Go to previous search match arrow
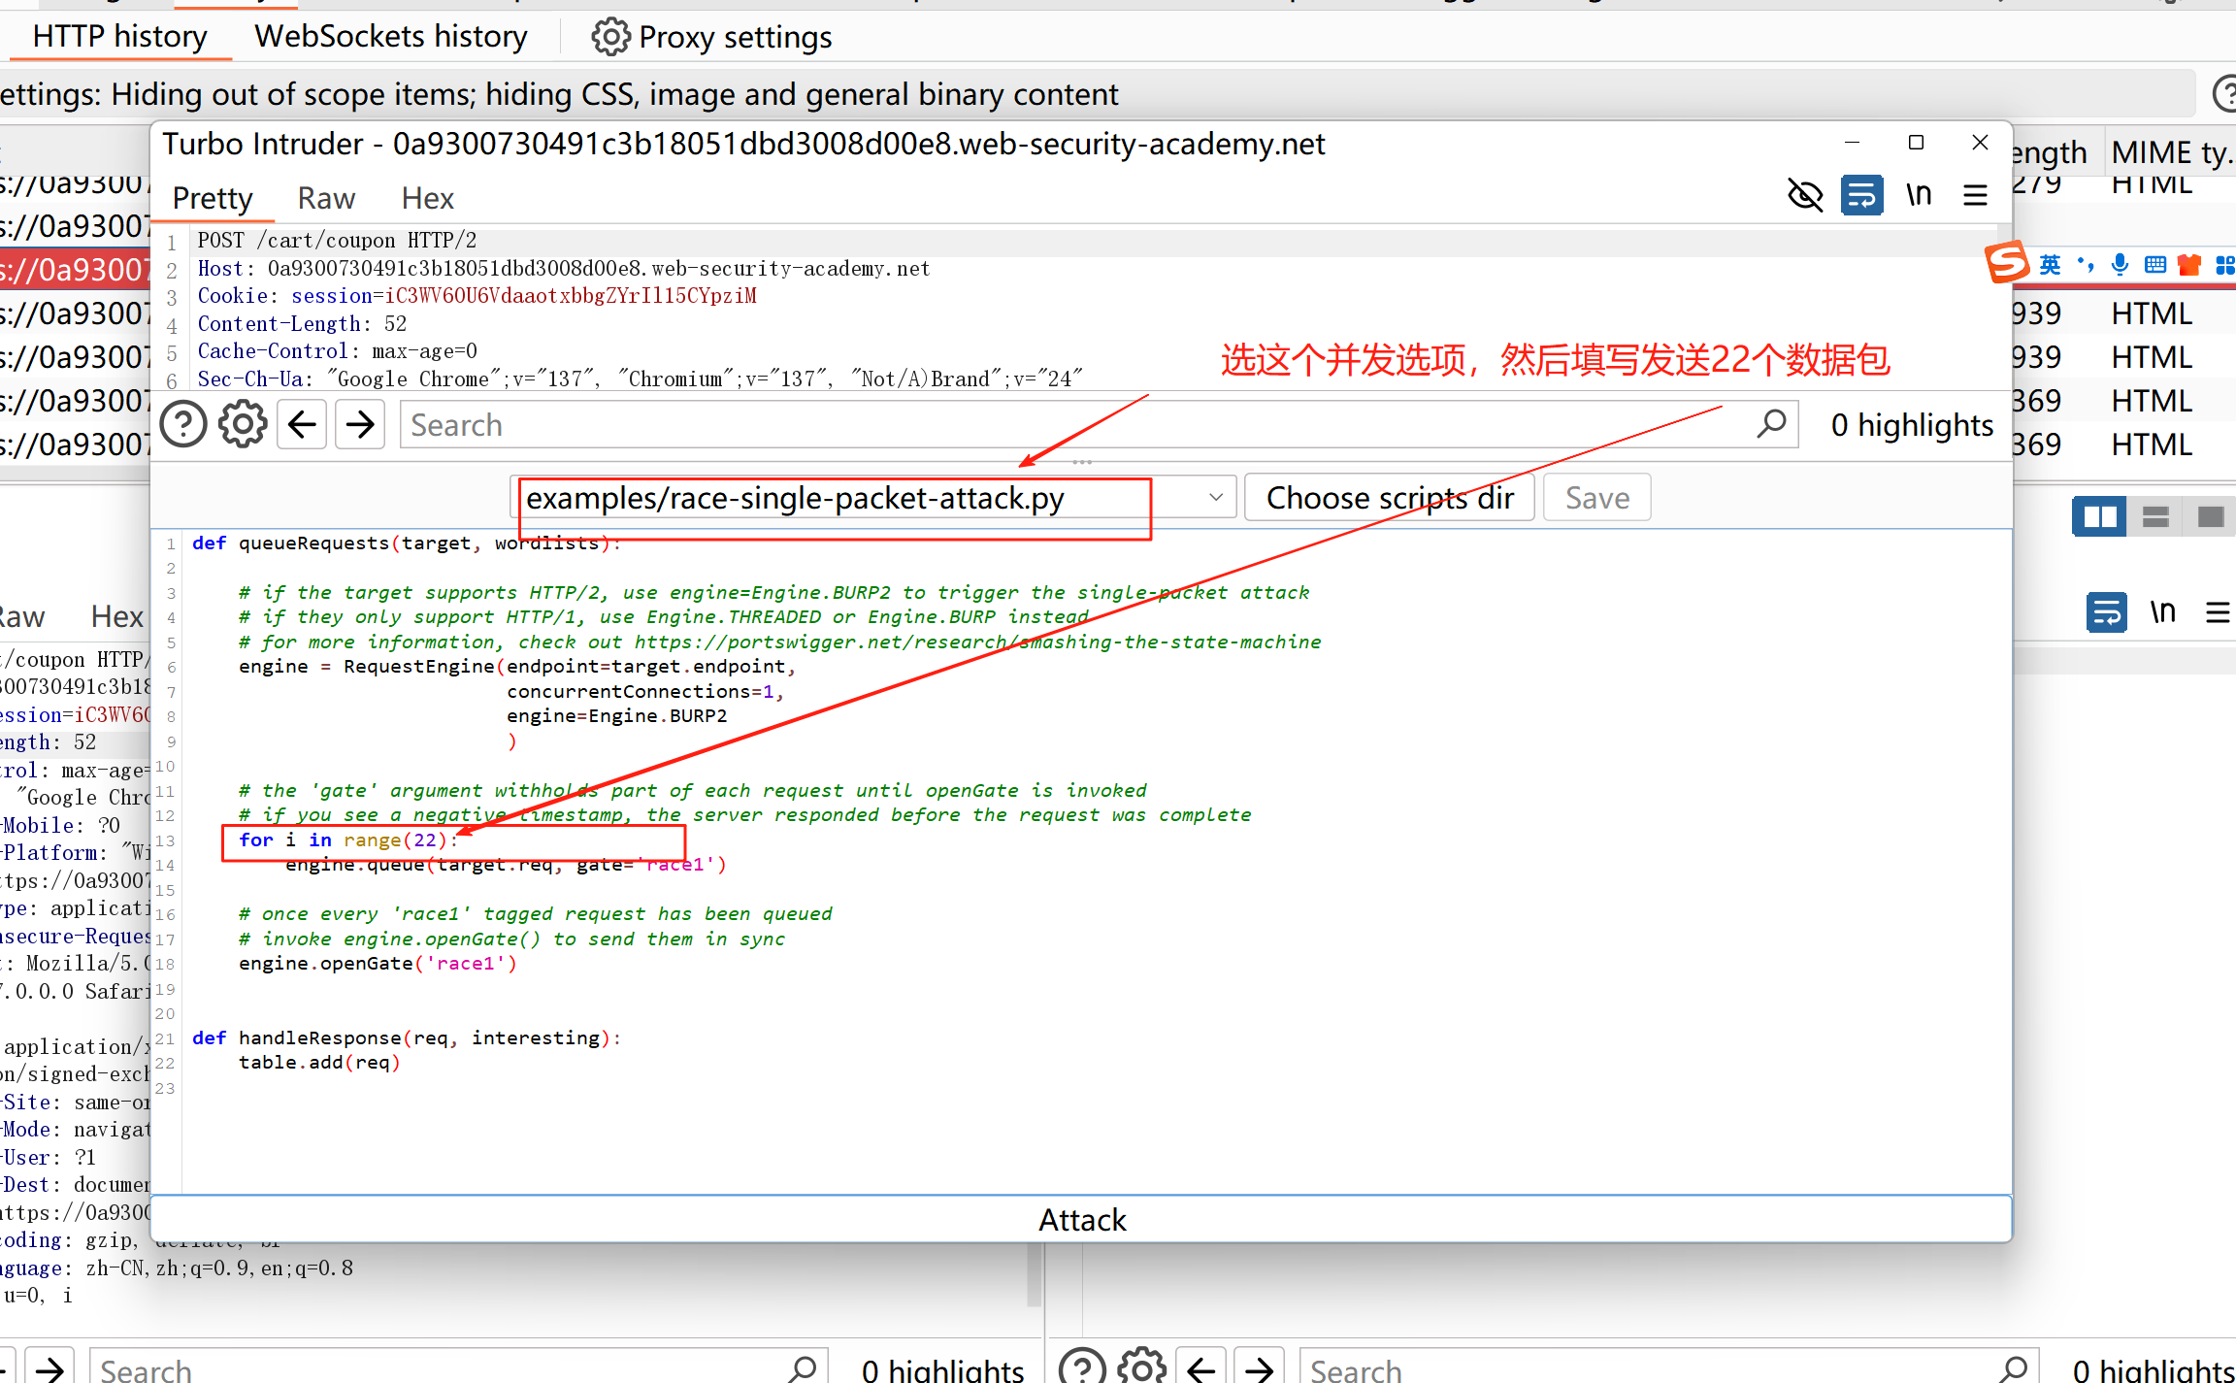2236x1383 pixels. (302, 425)
